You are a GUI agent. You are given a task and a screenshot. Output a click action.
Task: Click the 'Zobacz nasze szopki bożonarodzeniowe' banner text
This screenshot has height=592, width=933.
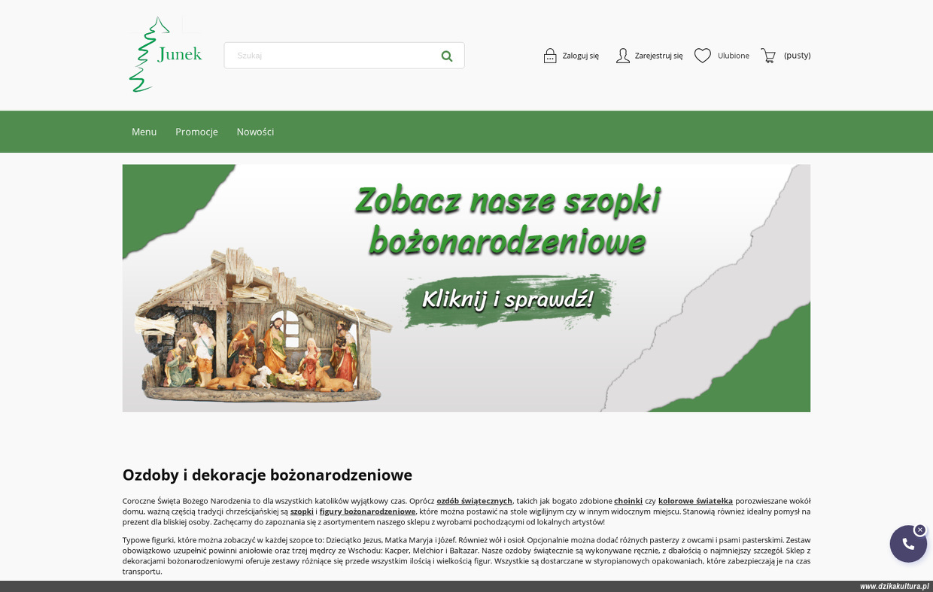(508, 221)
